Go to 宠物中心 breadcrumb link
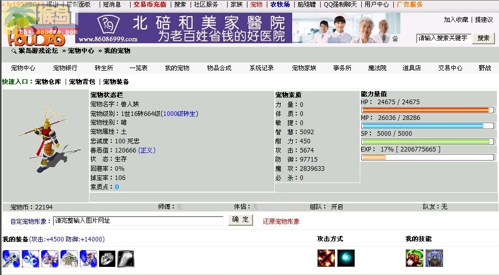Screen dimensions: 499x275 coord(81,51)
